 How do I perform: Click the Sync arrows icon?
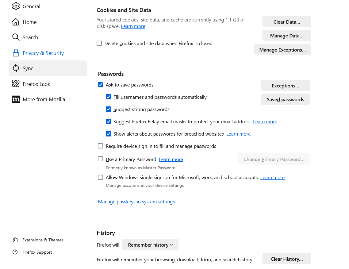tap(16, 68)
